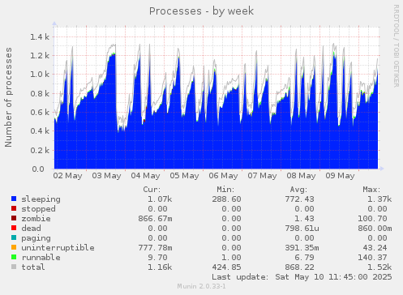Click total maximum value 1.52k
This screenshot has width=403, height=295.
(379, 267)
